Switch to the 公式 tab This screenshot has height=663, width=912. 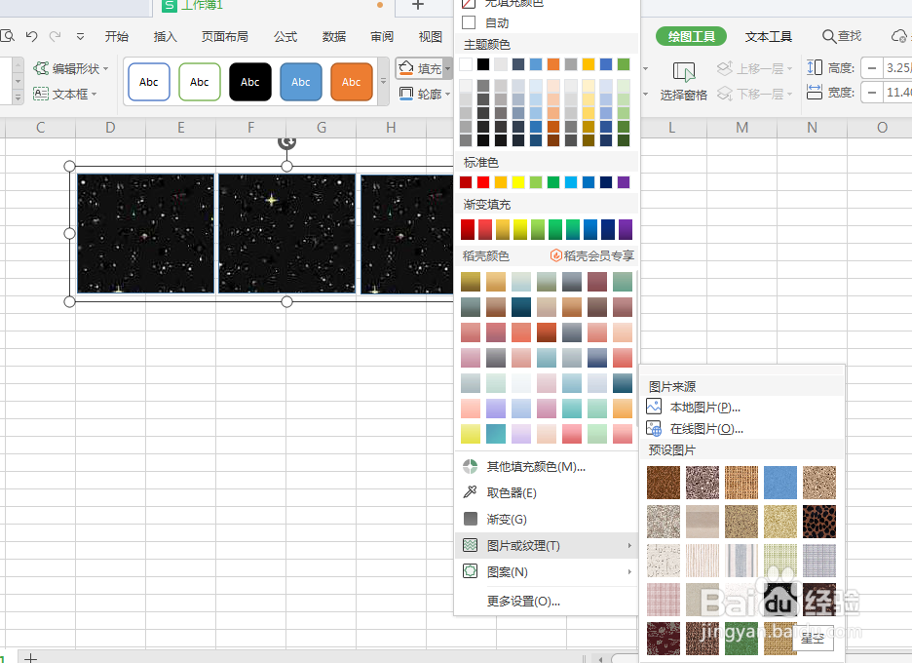pos(285,37)
